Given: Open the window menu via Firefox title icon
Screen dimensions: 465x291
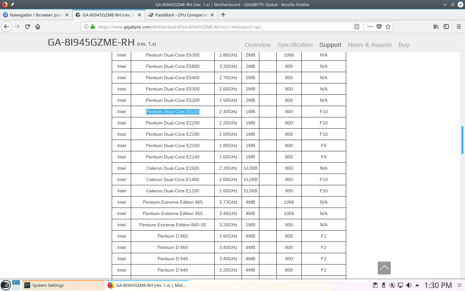Looking at the screenshot, I should coord(5,5).
